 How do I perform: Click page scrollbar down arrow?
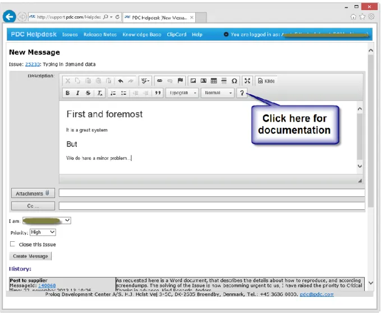(x=371, y=283)
